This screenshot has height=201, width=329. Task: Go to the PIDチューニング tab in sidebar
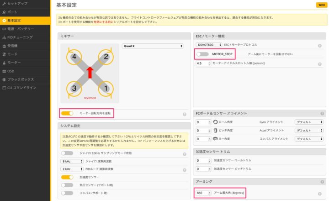(20, 37)
